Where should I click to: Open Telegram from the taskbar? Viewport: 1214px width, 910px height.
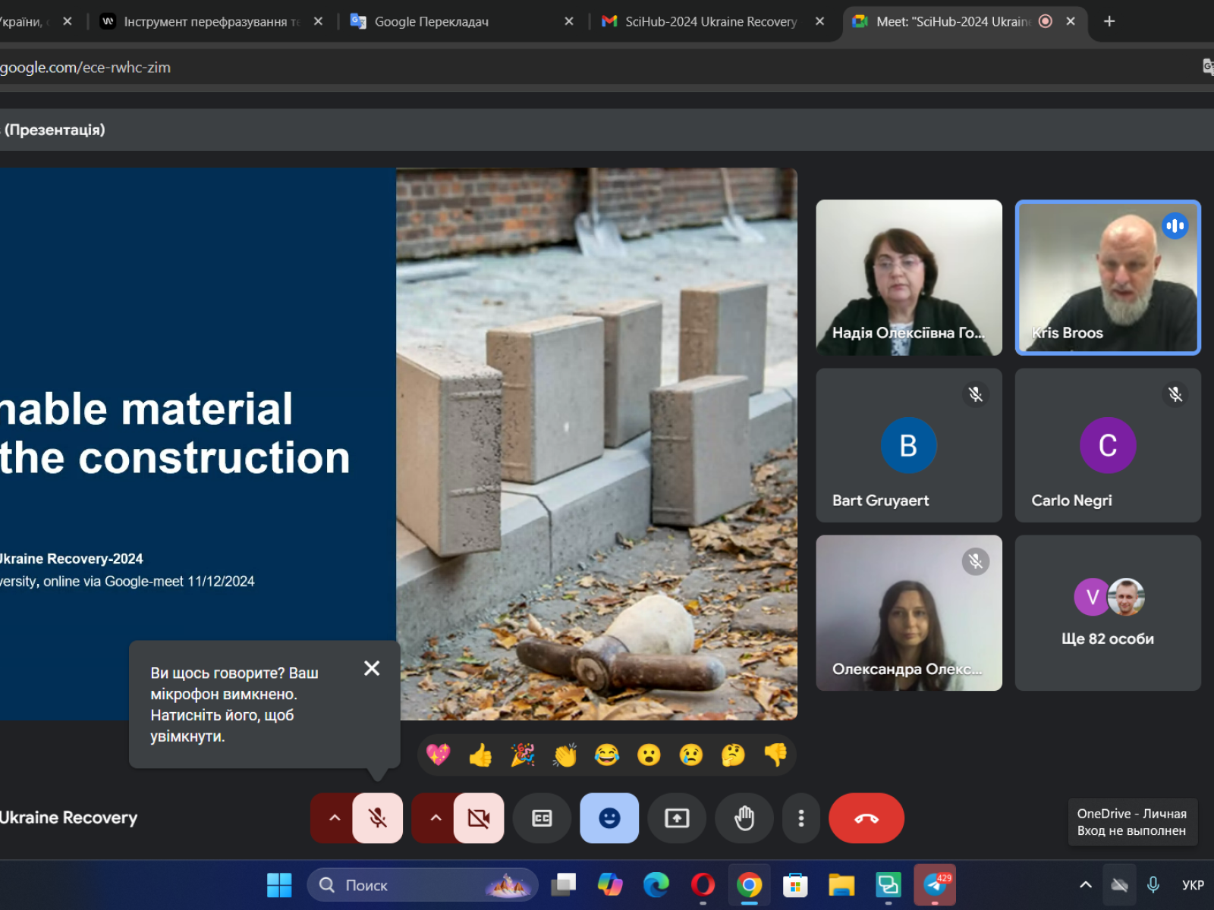pyautogui.click(x=935, y=885)
